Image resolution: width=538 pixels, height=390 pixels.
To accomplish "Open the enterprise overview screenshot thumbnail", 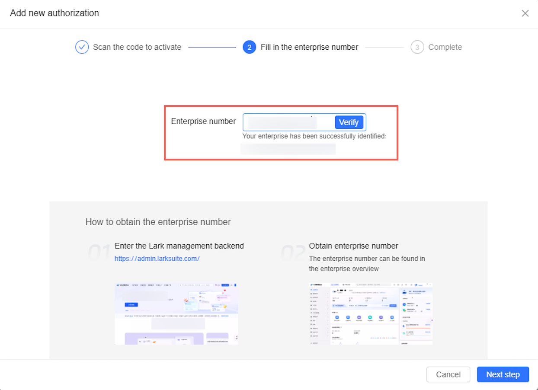I will pyautogui.click(x=371, y=313).
